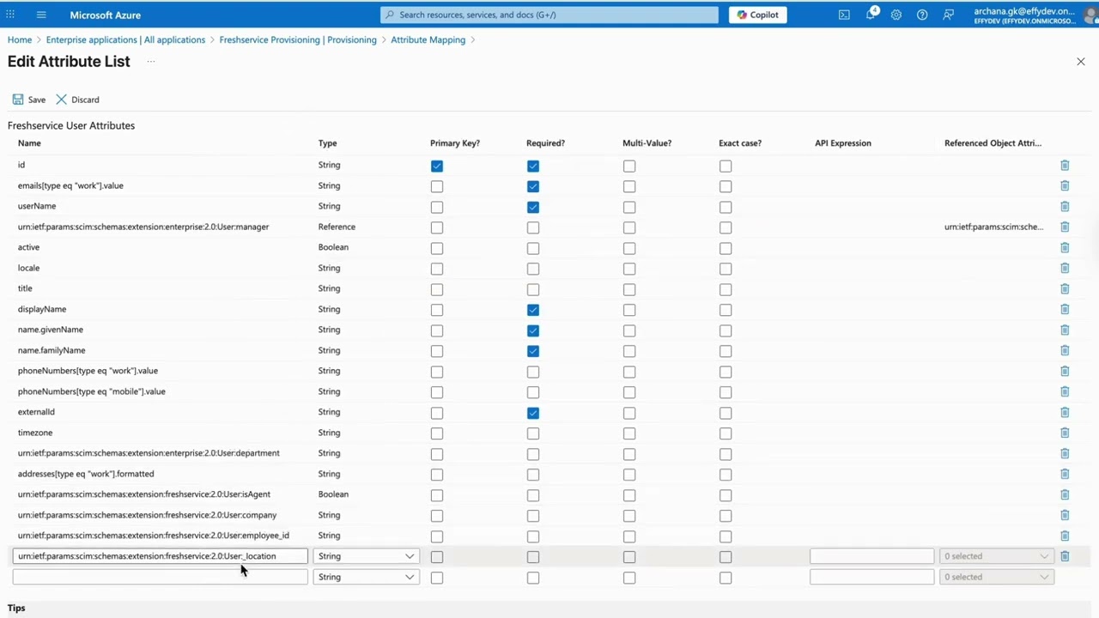Open Type dropdown in the empty new row
Viewport: 1099px width, 618px height.
point(366,577)
